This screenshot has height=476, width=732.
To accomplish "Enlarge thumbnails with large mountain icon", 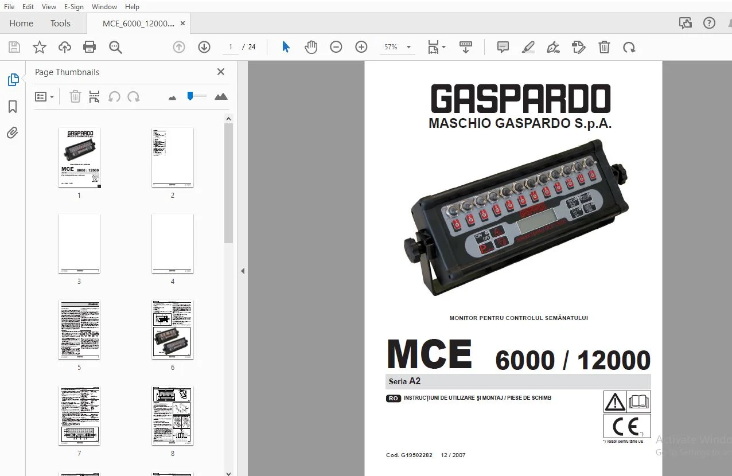I will [221, 96].
